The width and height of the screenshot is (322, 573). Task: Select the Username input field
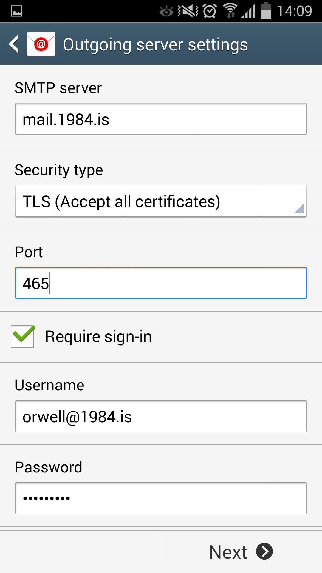pyautogui.click(x=161, y=416)
